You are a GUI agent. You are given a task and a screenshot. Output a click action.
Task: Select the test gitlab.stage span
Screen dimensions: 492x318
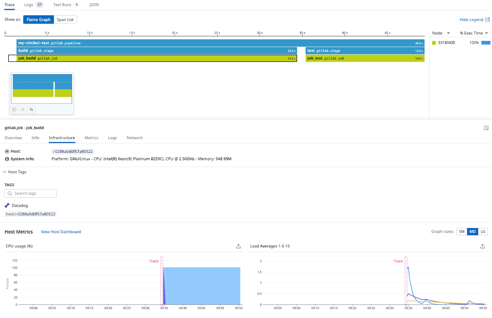tap(365, 51)
